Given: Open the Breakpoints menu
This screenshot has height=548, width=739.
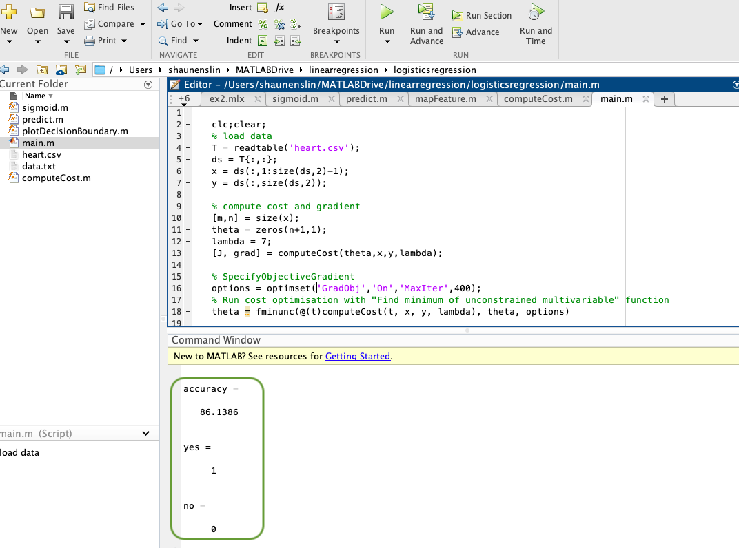Looking at the screenshot, I should click(336, 23).
